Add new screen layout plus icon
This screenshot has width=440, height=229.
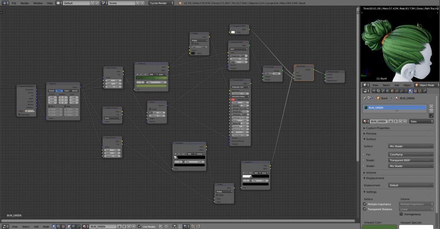pyautogui.click(x=92, y=3)
